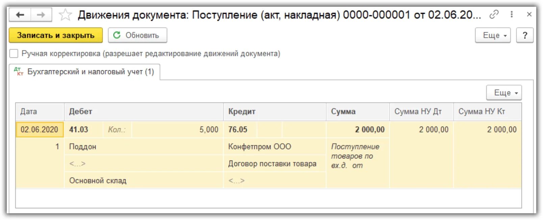This screenshot has height=220, width=543.
Task: Expand the Еще dropdown above the table
Action: pyautogui.click(x=504, y=93)
